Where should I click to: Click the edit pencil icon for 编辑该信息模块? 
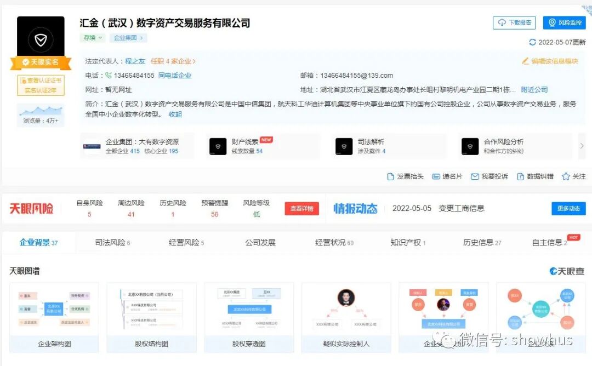(x=525, y=61)
